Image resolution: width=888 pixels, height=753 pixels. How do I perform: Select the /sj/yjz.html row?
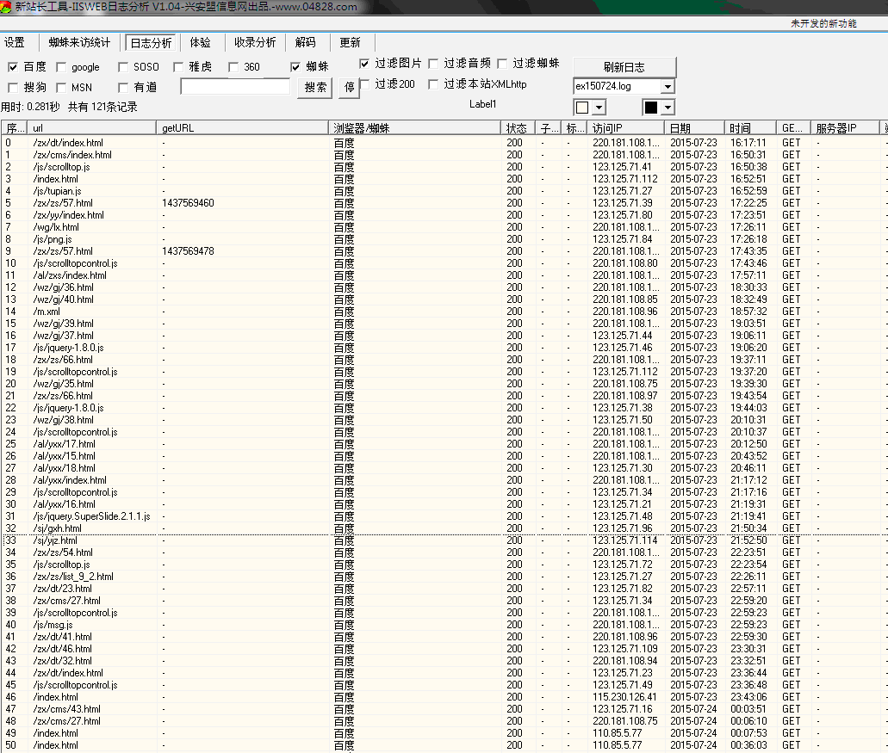click(444, 540)
